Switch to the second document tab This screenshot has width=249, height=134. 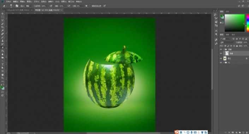coord(48,10)
